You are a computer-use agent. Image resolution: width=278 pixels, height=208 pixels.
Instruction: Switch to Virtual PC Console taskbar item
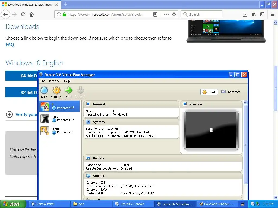click(133, 204)
